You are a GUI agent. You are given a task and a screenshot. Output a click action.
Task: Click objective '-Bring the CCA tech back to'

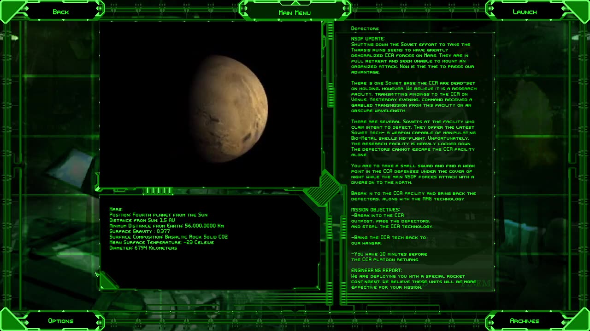pos(389,237)
